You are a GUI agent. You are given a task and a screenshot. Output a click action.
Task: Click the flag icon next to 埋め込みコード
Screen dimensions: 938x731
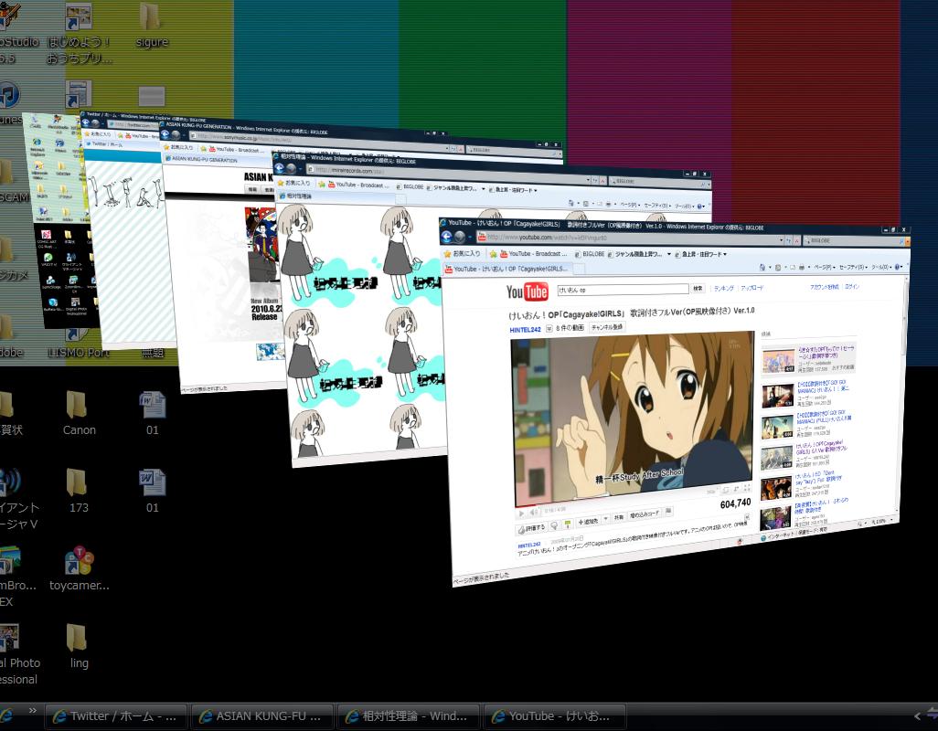668,511
